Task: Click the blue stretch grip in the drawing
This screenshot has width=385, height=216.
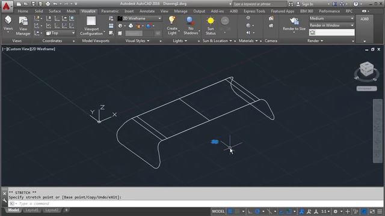Action: [215, 142]
